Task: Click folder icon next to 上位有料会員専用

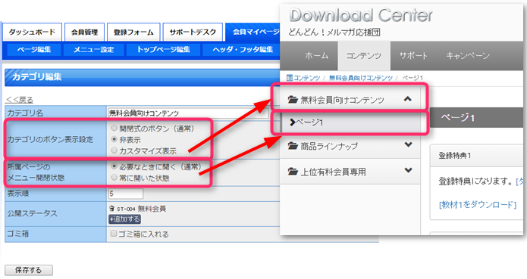Action: (293, 172)
